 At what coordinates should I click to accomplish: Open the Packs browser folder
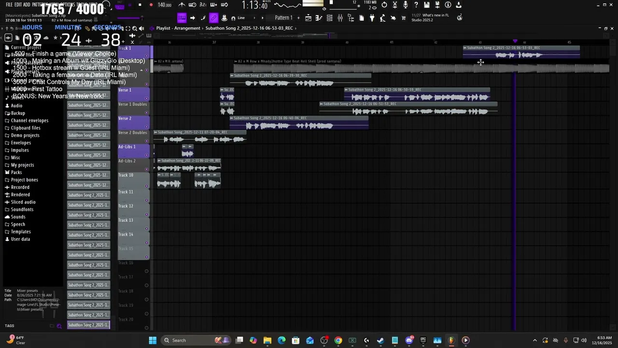tap(16, 173)
